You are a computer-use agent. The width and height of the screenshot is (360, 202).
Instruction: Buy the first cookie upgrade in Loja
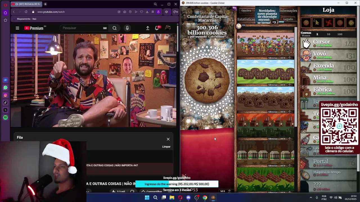click(306, 23)
